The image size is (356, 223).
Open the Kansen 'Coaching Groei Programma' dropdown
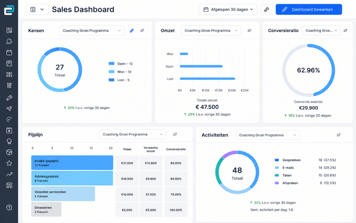pyautogui.click(x=92, y=31)
